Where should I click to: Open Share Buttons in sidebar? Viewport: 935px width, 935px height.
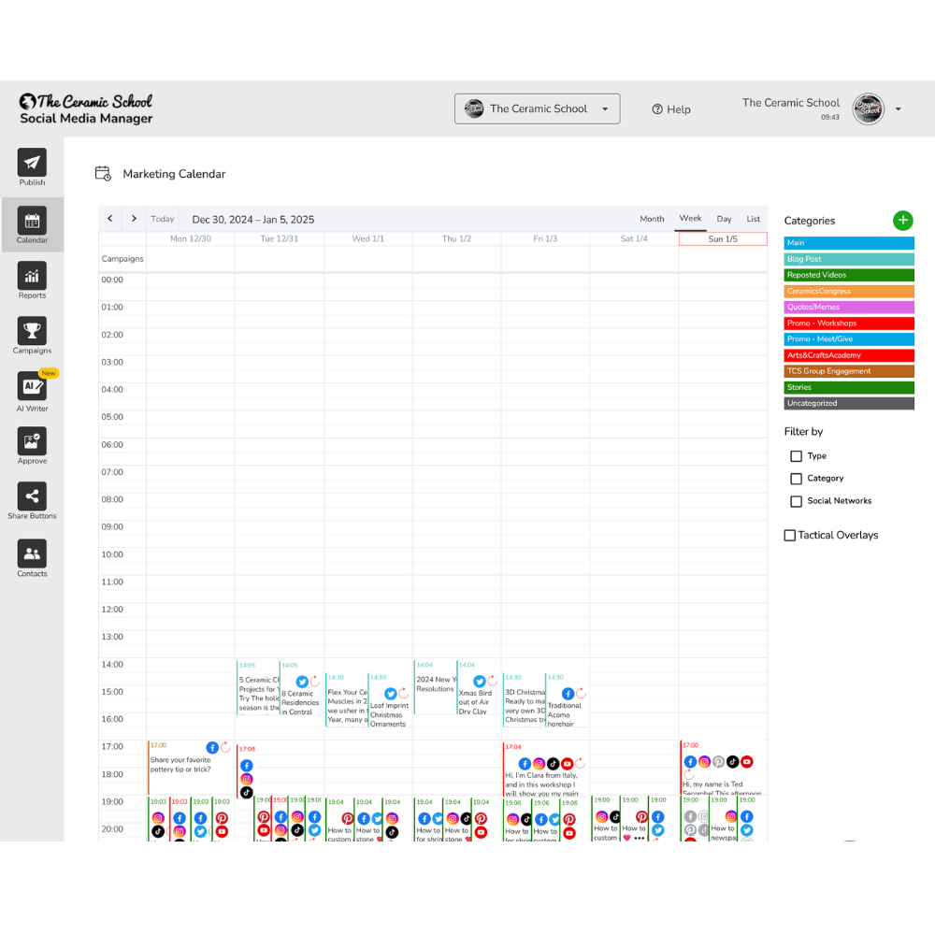pyautogui.click(x=32, y=496)
